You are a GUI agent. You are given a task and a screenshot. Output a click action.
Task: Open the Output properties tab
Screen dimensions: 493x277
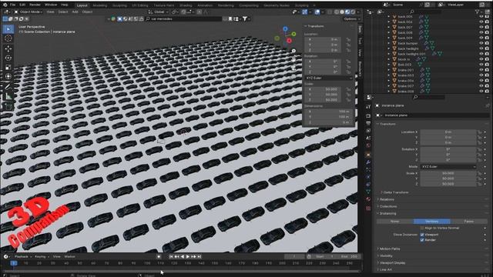click(368, 123)
